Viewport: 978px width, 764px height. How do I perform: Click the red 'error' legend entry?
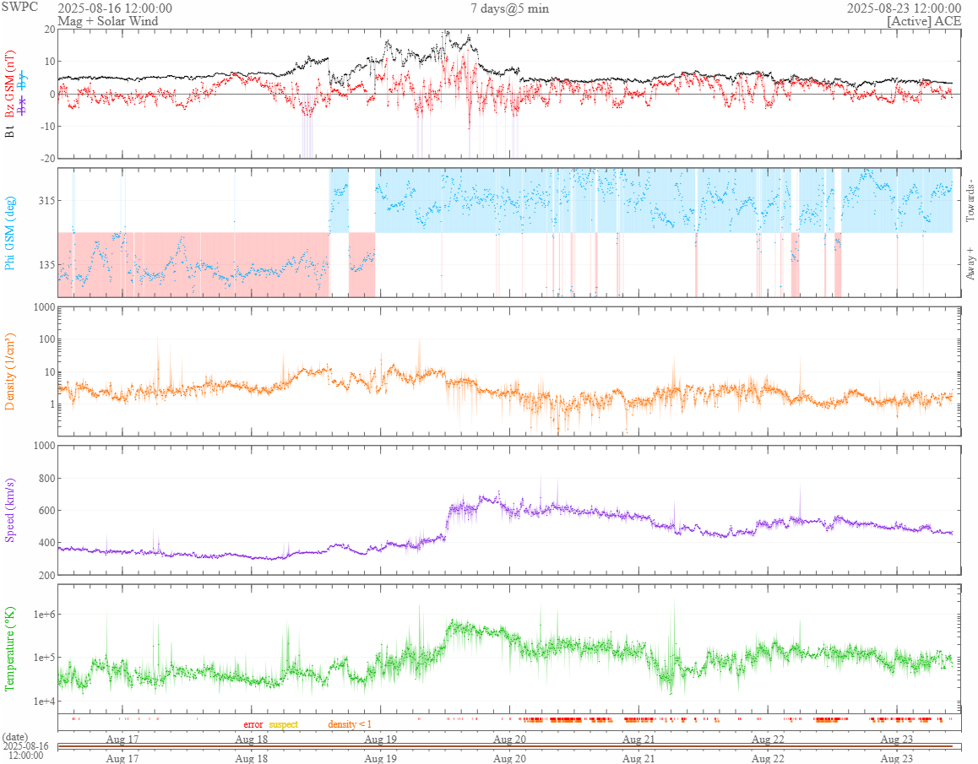click(253, 724)
